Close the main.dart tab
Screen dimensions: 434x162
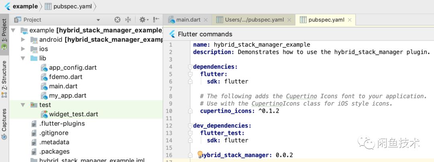[206, 20]
